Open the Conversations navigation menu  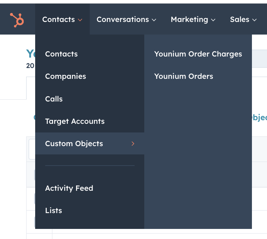[x=126, y=19]
